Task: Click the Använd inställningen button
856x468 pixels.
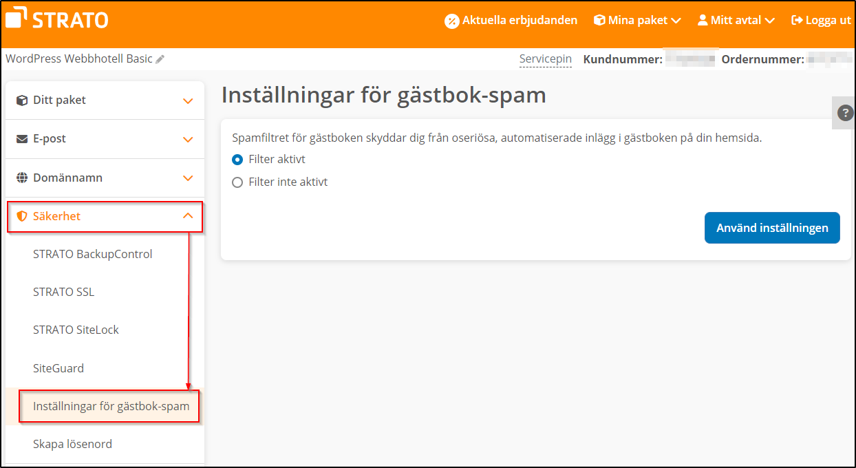Action: 772,228
